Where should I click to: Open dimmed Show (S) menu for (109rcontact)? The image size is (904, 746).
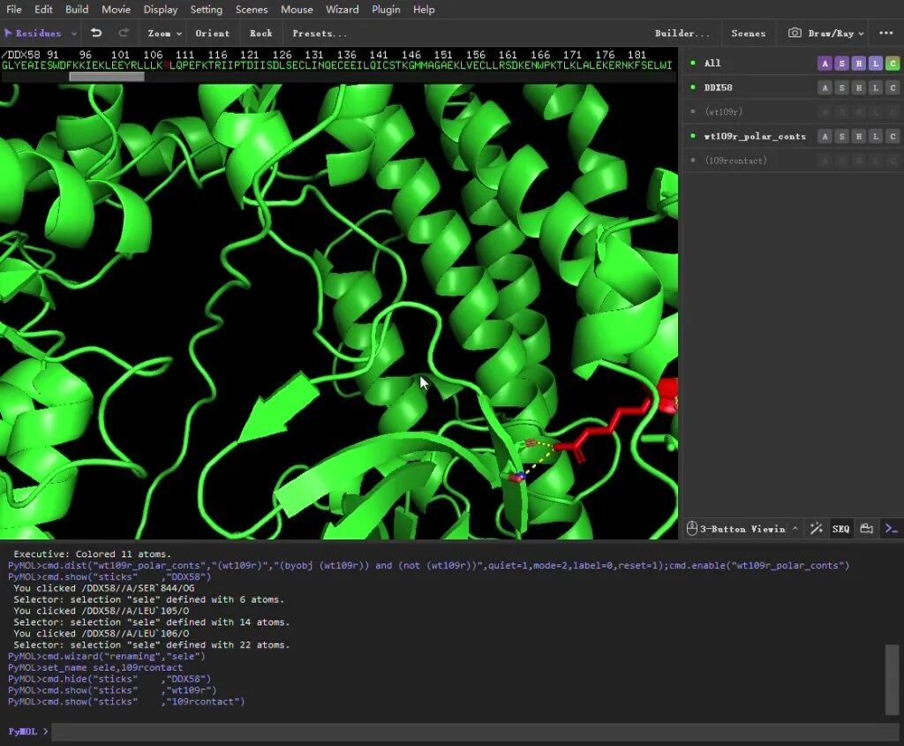click(841, 161)
